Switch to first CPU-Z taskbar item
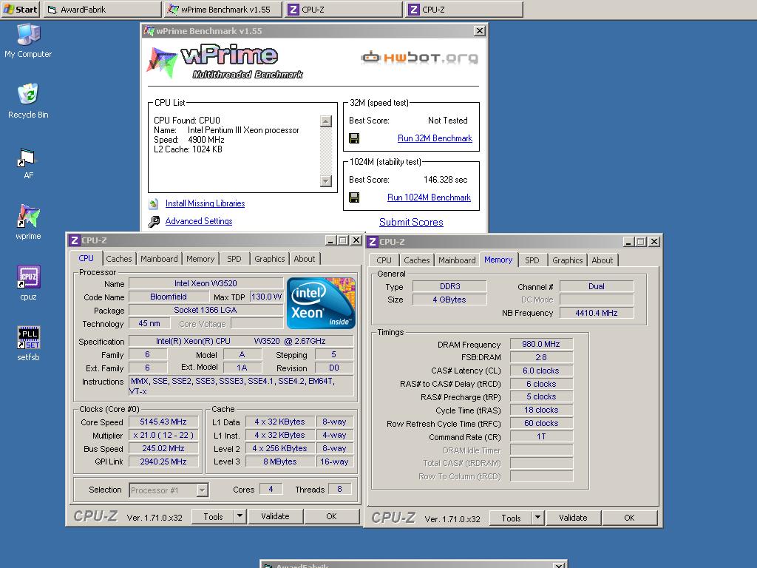The height and width of the screenshot is (568, 757). pos(343,9)
